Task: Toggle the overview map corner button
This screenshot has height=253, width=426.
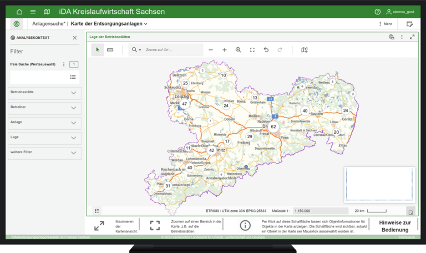Action: (x=410, y=211)
